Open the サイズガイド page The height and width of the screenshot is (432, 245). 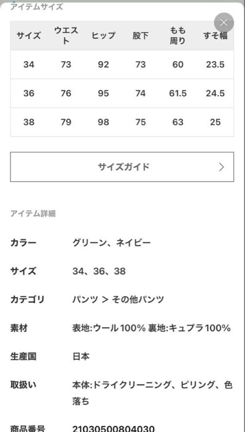[122, 167]
